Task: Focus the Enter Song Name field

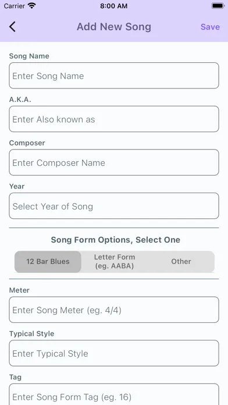Action: tap(114, 76)
